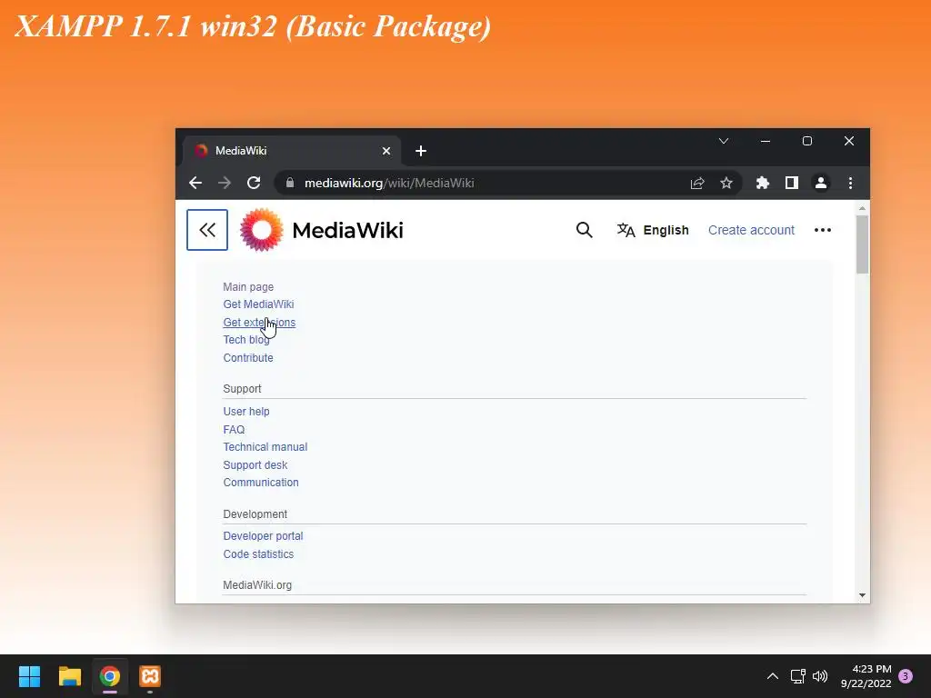
Task: Go back with browser back arrow
Action: (x=195, y=183)
